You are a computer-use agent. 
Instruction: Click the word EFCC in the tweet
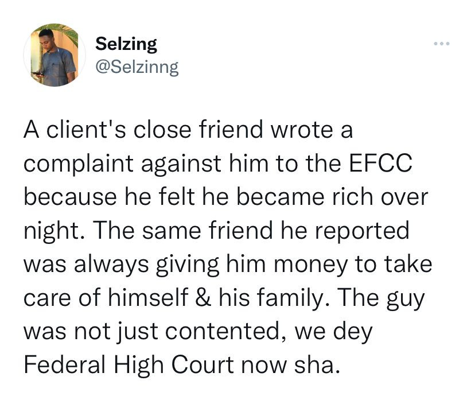point(381,163)
